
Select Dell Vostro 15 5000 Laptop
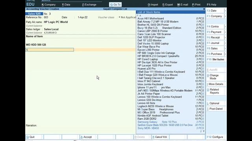click(x=170, y=43)
